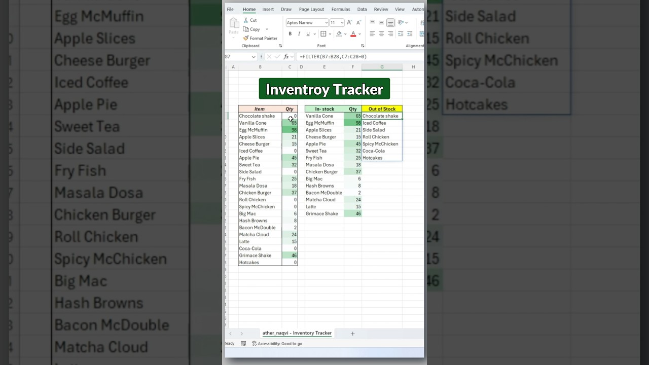
Task: Expand Underline style arrow
Action: (x=314, y=34)
